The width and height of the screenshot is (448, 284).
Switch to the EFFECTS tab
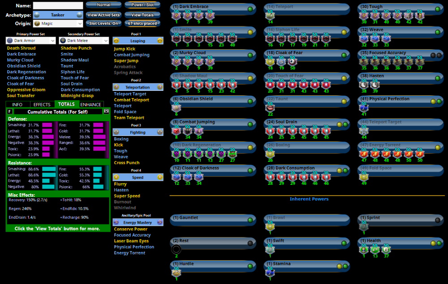pyautogui.click(x=42, y=104)
